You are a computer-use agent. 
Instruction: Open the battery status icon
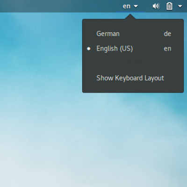coord(169,7)
